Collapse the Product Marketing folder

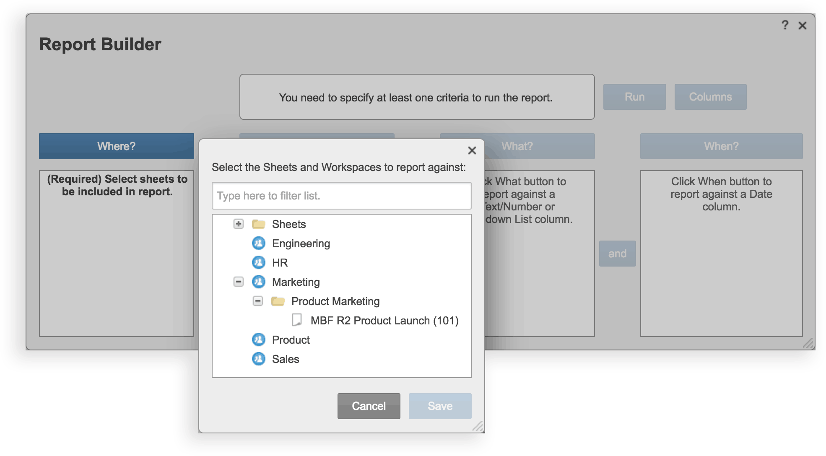coord(258,301)
